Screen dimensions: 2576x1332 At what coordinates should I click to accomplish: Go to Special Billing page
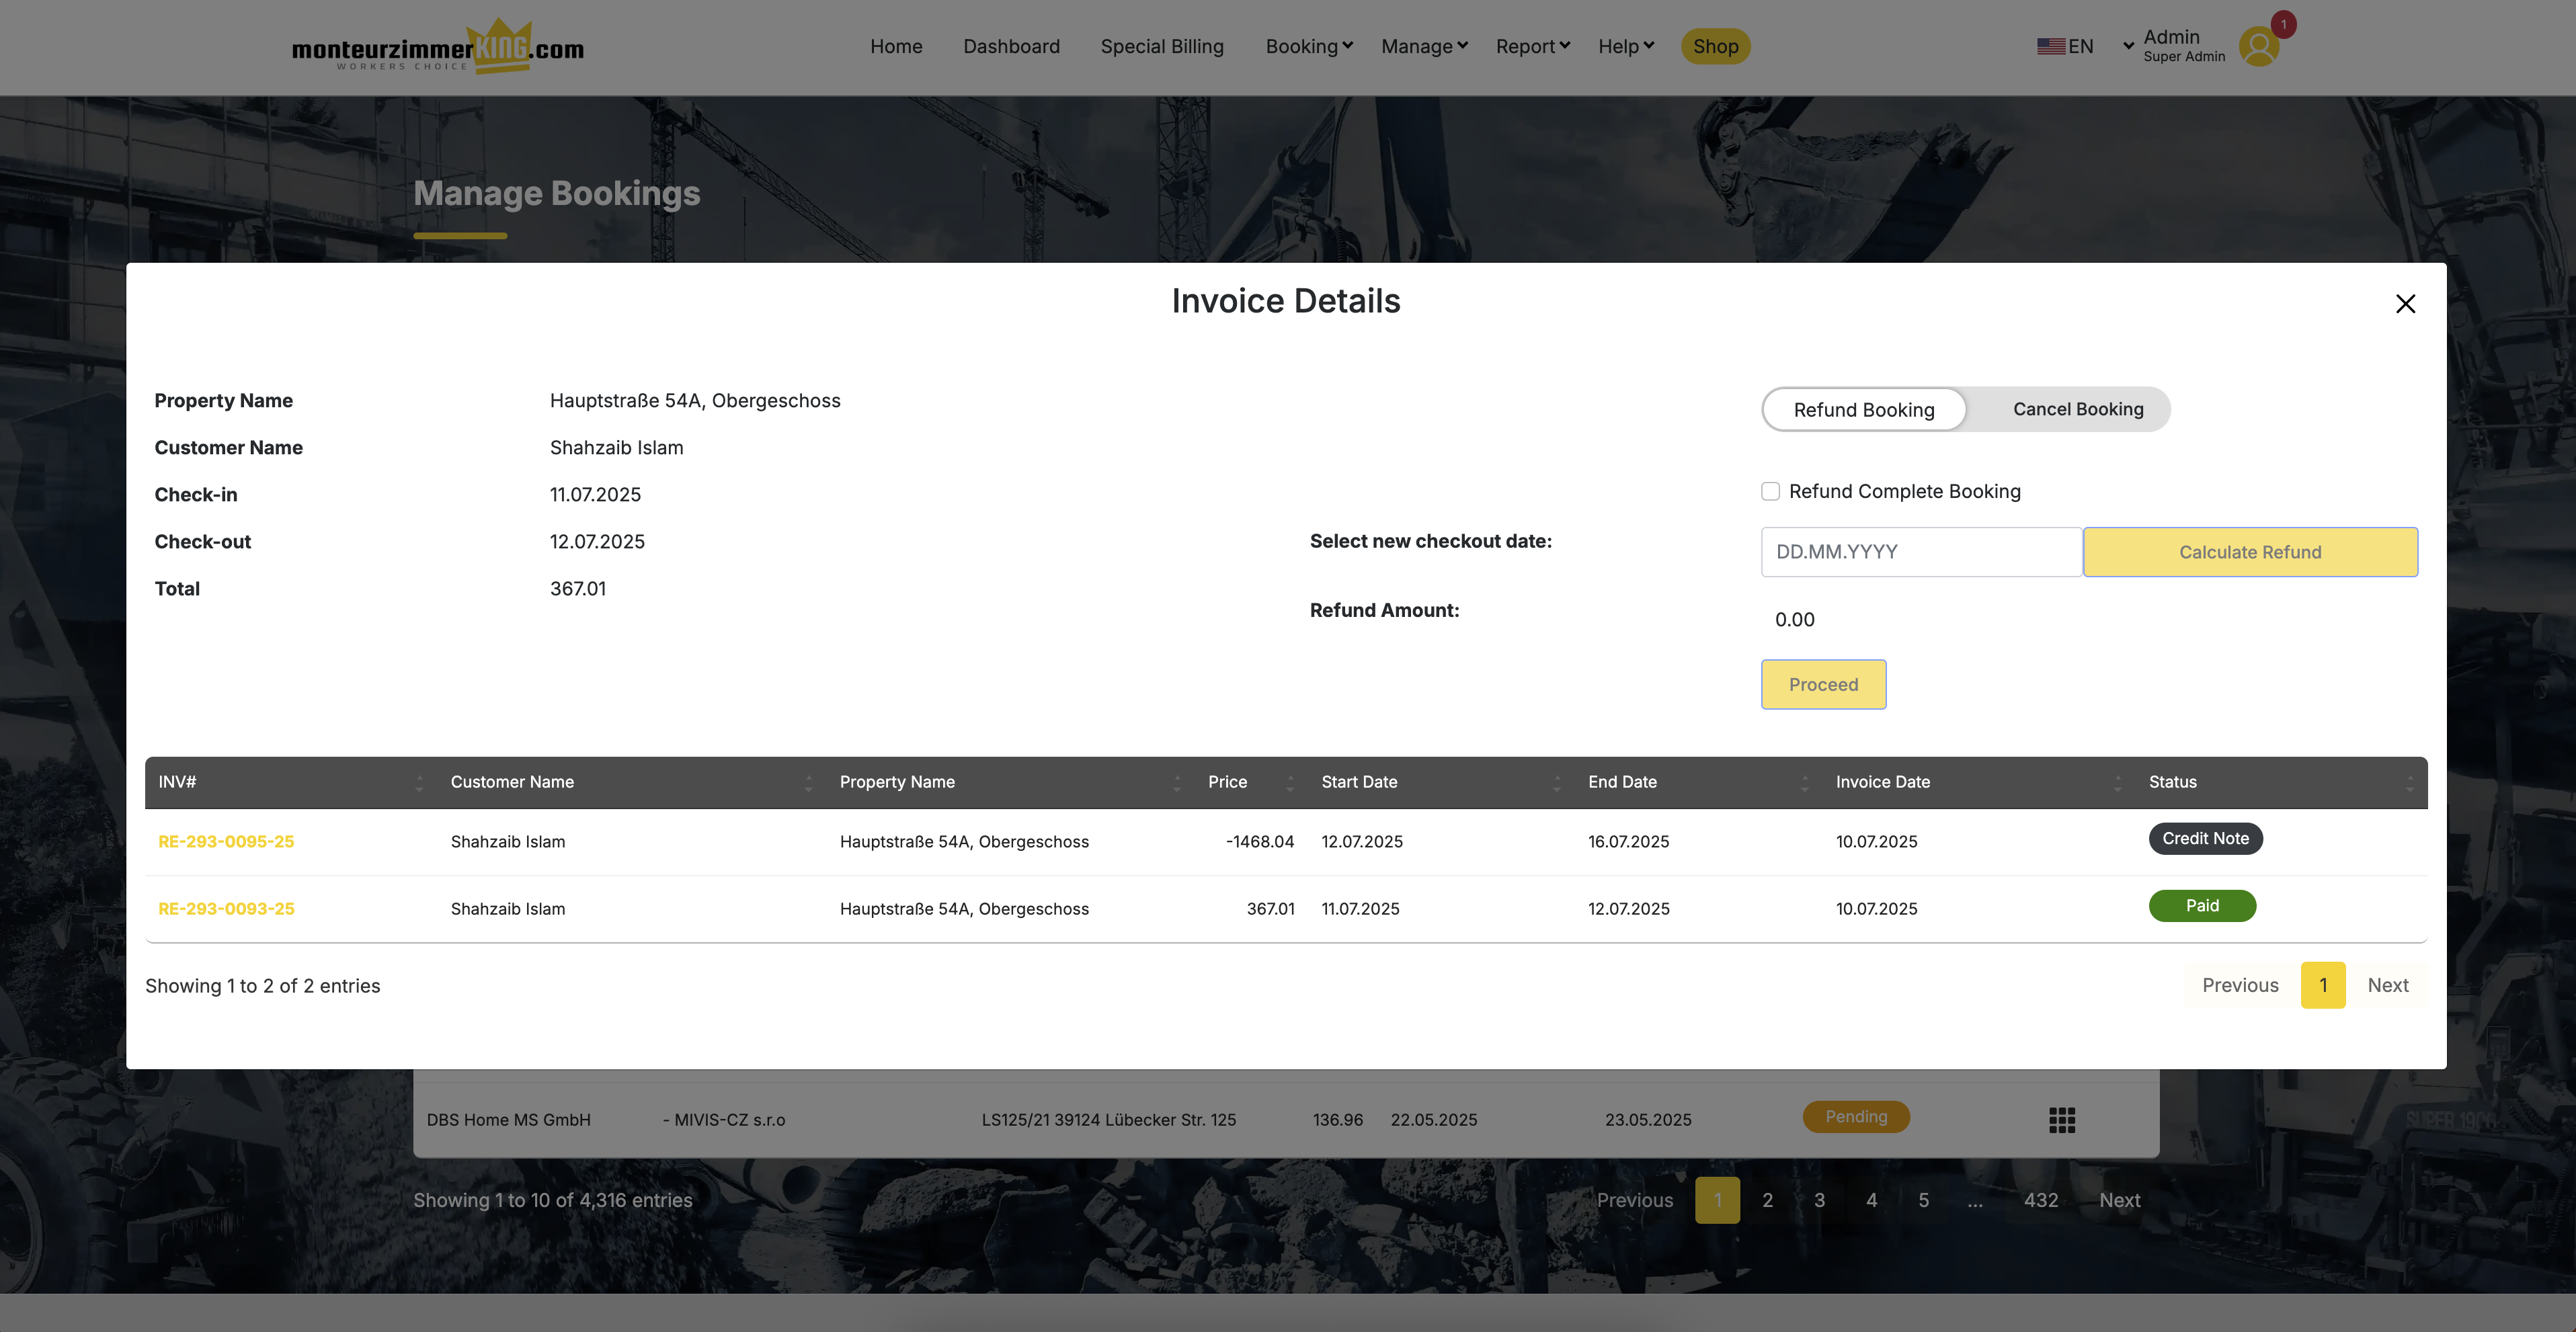(1161, 46)
